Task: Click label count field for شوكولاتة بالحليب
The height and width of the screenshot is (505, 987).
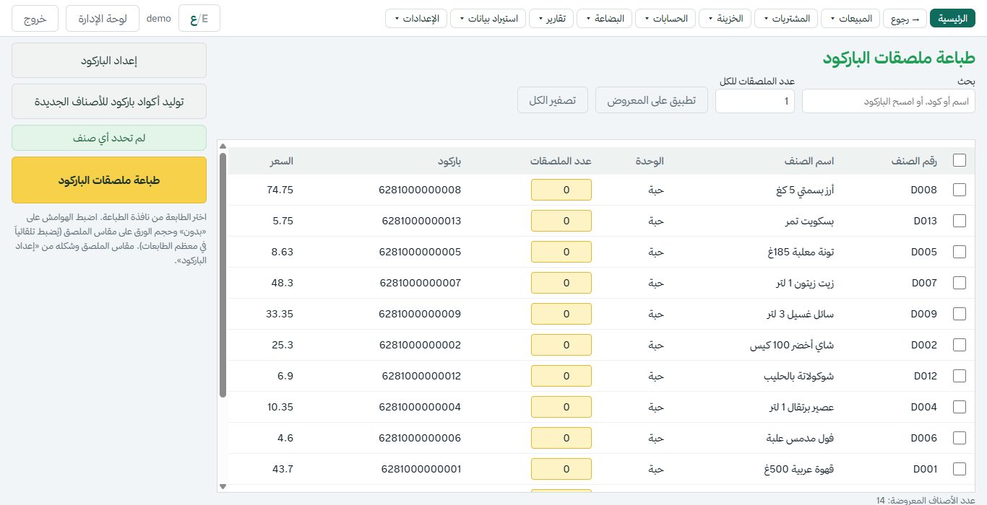Action: [561, 376]
